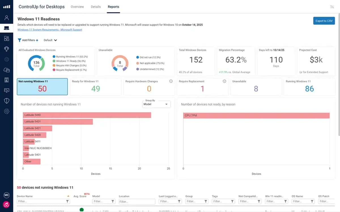
Task: Click the MC user avatar
Action: (x=7, y=195)
